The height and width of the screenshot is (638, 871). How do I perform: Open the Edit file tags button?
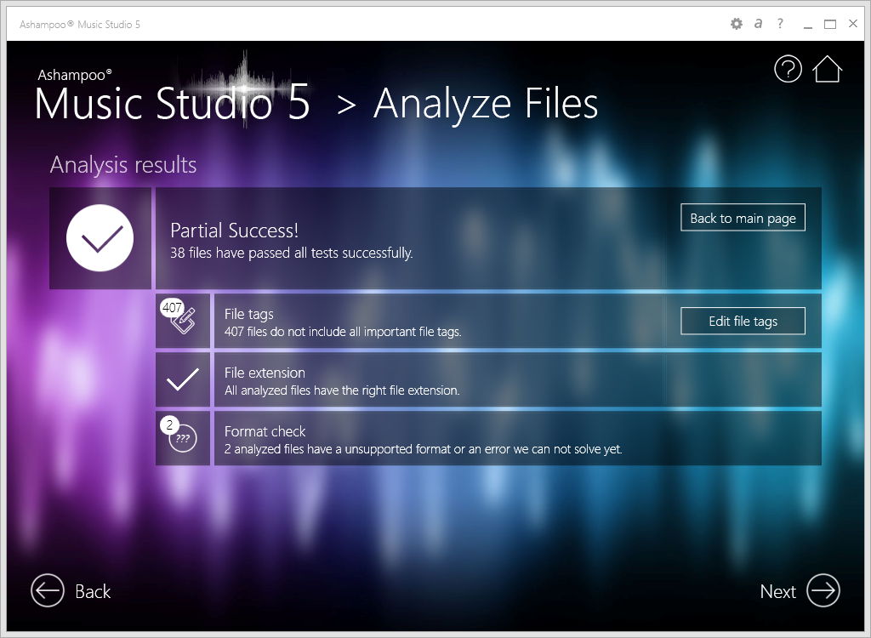(x=743, y=322)
